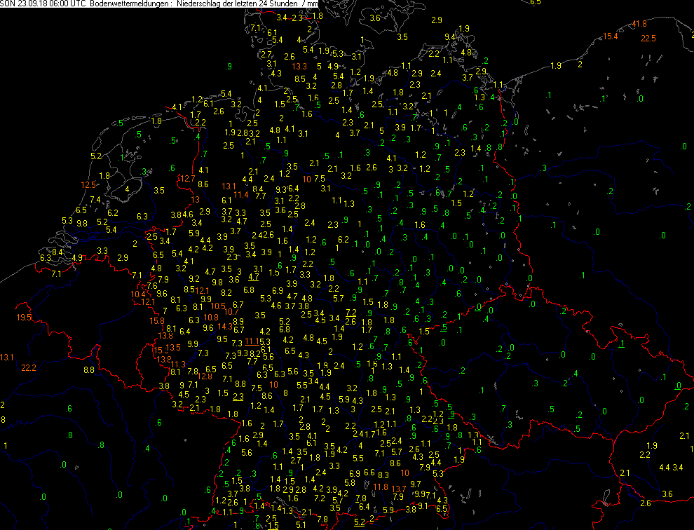Click the 12.8 rainfall reading
The width and height of the screenshot is (694, 530).
205,376
